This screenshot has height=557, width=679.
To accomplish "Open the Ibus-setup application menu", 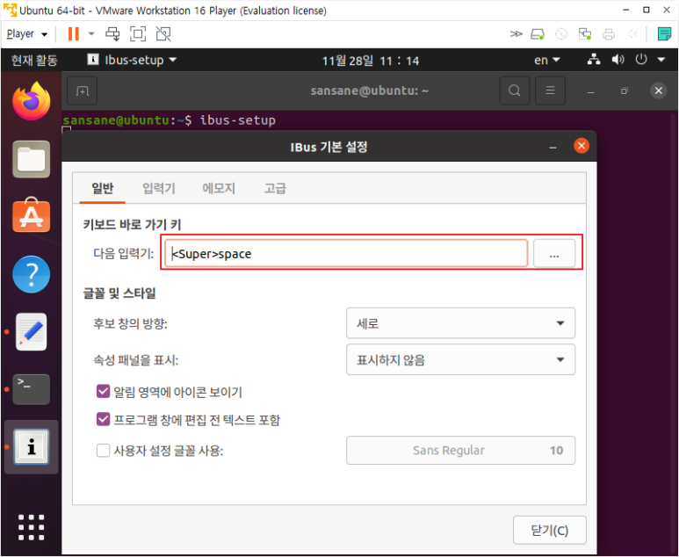I will (x=132, y=60).
